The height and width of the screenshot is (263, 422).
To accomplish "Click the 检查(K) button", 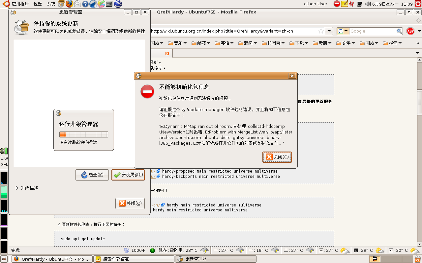I will (x=92, y=175).
